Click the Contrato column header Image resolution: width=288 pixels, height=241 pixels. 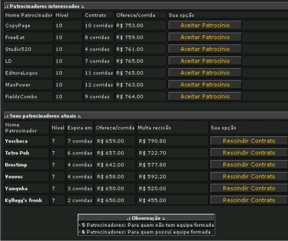pos(95,15)
